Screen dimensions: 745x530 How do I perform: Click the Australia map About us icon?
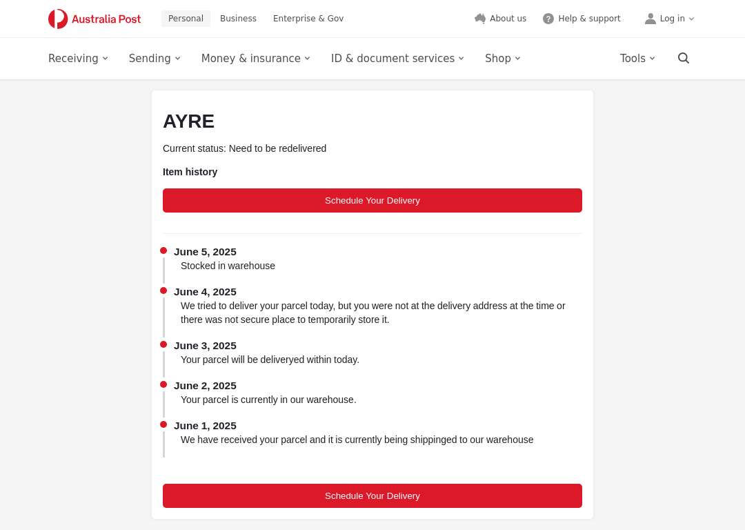480,19
